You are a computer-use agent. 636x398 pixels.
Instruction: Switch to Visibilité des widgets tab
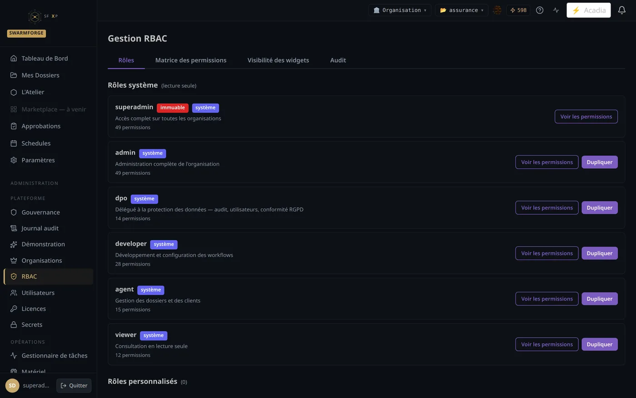tap(278, 60)
